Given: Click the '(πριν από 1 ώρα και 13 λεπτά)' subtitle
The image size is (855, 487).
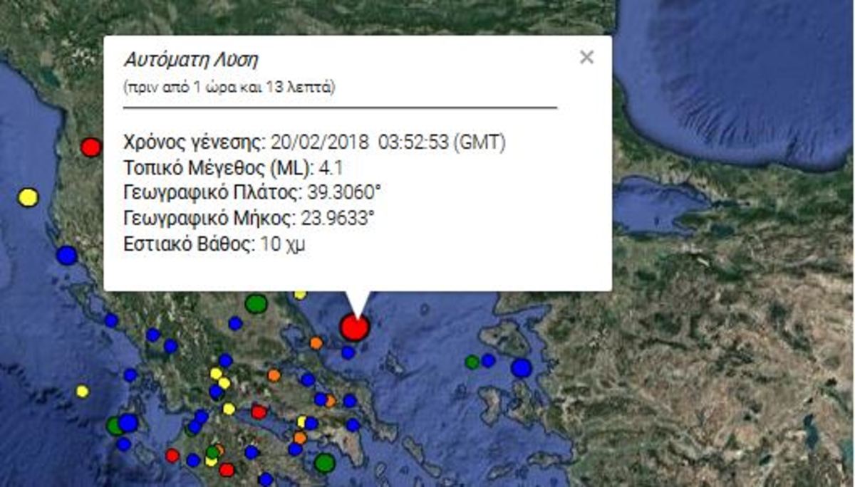Looking at the screenshot, I should coord(229,88).
